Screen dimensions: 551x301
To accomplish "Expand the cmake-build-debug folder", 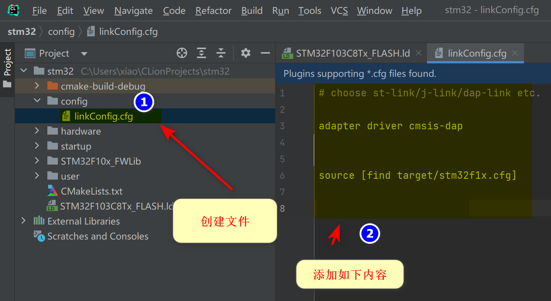I will [x=36, y=86].
